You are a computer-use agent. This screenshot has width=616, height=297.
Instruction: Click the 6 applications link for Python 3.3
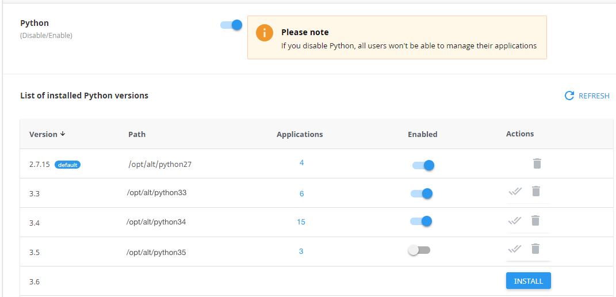(301, 194)
